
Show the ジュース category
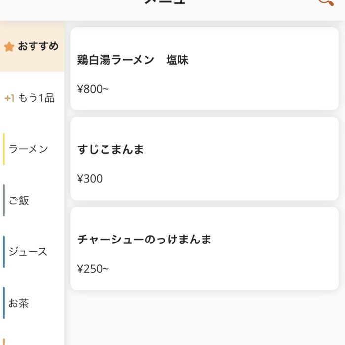coord(28,252)
